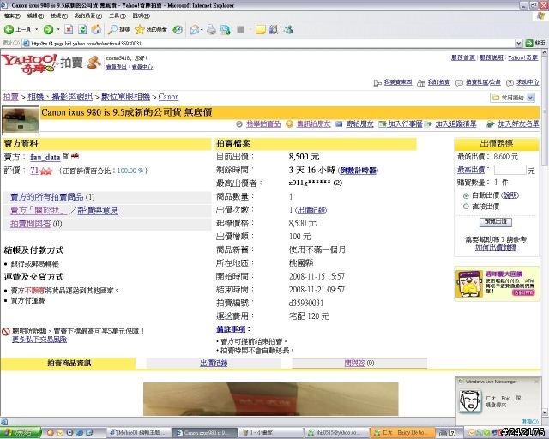Open the Mobile01 taskbar window button
Screen dimensions: 549x439
point(138,433)
